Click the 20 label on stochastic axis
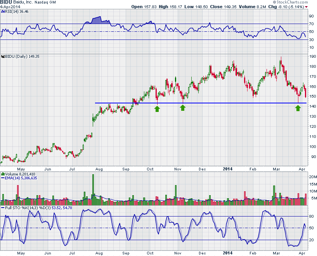The width and height of the screenshot is (317, 256). (x=311, y=240)
